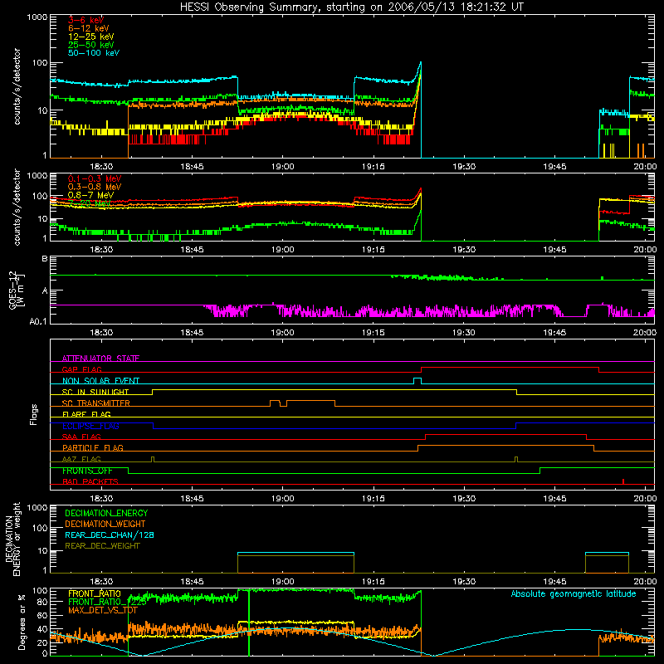The height and width of the screenshot is (664, 664).
Task: Select the PARTICLE_FLAG label
Action: (93, 448)
